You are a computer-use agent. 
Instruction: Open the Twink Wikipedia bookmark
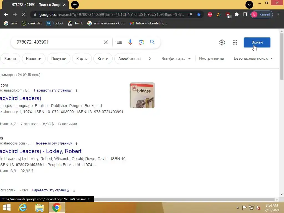click(75, 23)
